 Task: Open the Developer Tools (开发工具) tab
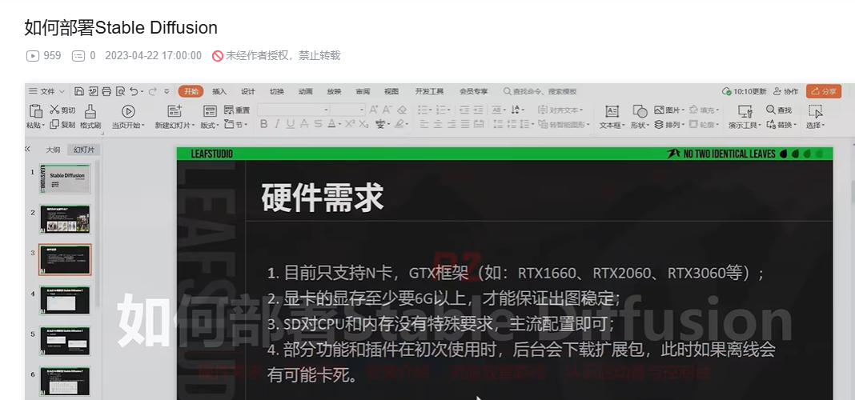coord(429,91)
